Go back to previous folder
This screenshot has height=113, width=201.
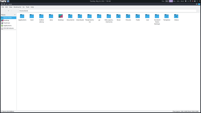[6, 11]
